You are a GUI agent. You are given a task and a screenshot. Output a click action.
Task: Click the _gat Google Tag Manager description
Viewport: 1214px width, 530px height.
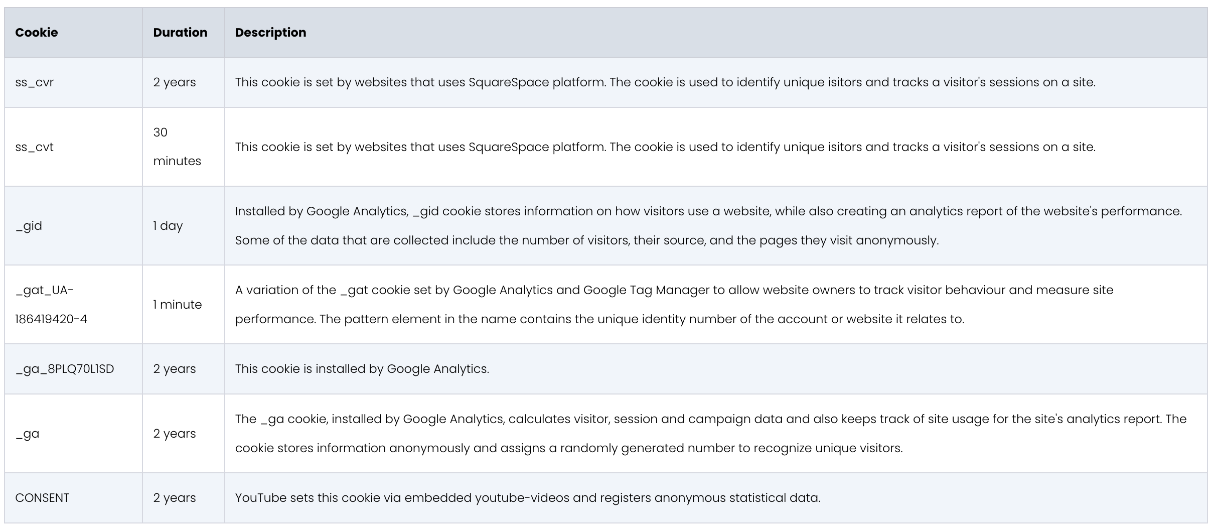click(674, 305)
